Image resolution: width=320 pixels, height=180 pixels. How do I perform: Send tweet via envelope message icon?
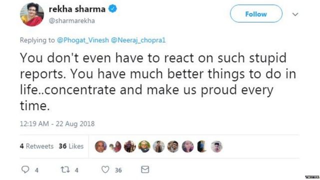click(x=145, y=169)
